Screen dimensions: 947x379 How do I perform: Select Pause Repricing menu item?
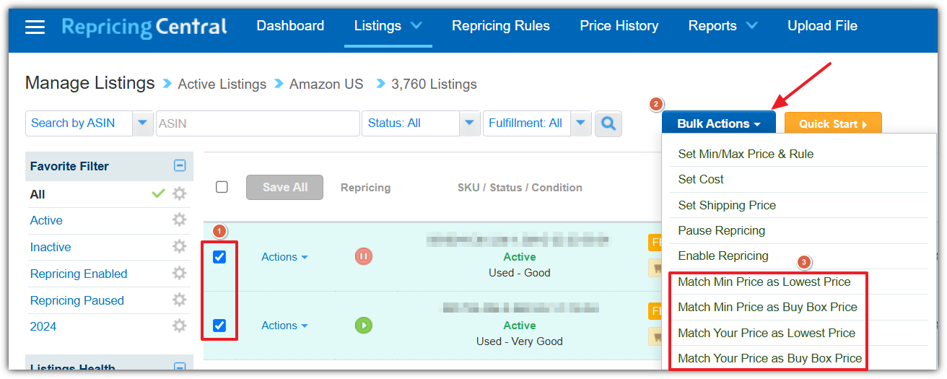pos(722,230)
